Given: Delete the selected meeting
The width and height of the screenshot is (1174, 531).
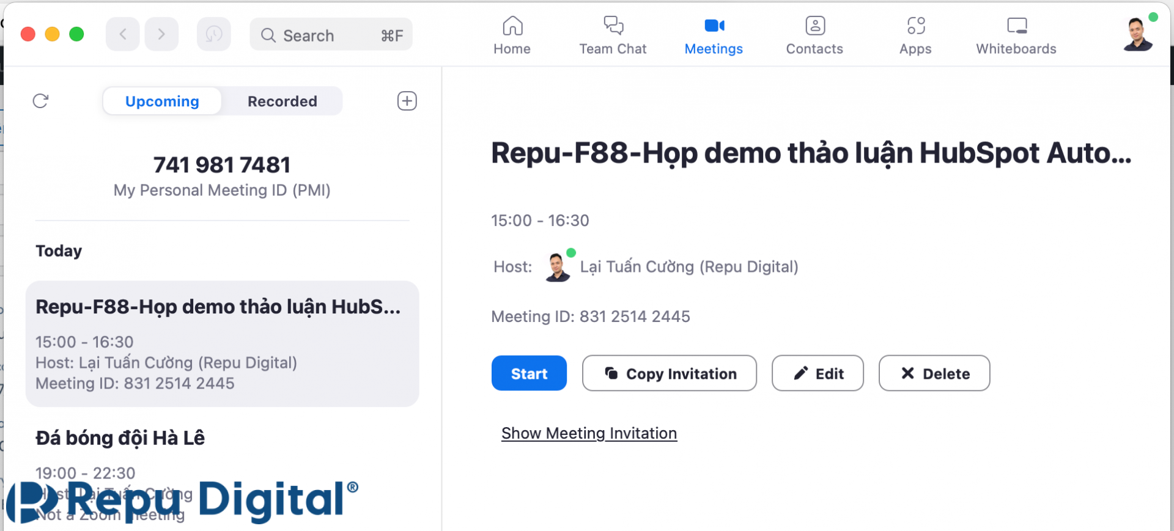Looking at the screenshot, I should pyautogui.click(x=934, y=373).
